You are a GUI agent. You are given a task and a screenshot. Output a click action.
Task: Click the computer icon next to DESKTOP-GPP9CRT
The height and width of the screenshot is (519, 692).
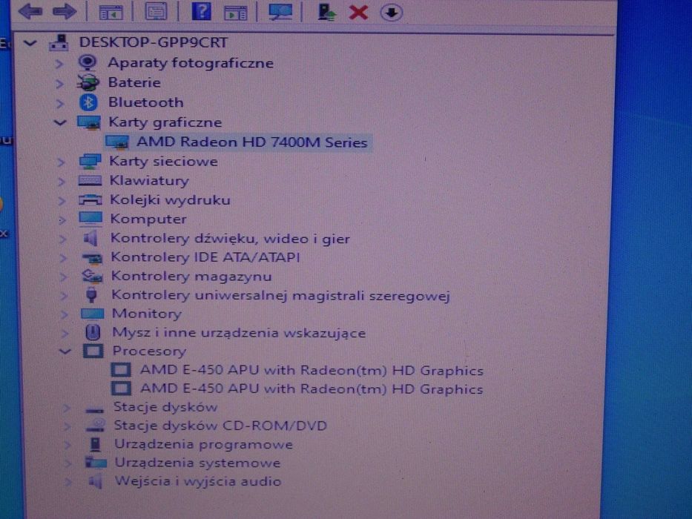(59, 42)
